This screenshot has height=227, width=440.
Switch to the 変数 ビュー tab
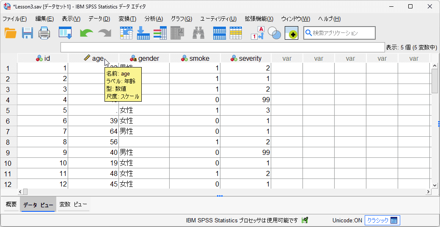pyautogui.click(x=74, y=205)
